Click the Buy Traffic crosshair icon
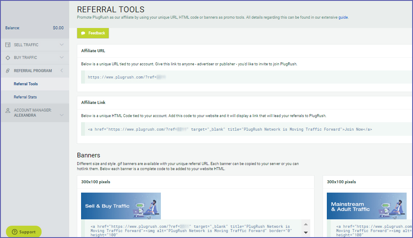Screen dimensions: 413x238 8,58
